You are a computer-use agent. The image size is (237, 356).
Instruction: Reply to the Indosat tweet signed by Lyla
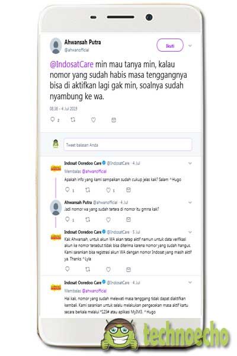[x=68, y=269]
